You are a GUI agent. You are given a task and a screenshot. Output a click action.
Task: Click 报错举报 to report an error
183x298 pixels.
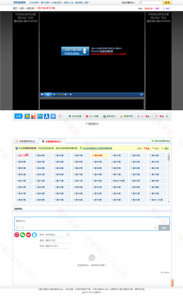click(126, 116)
